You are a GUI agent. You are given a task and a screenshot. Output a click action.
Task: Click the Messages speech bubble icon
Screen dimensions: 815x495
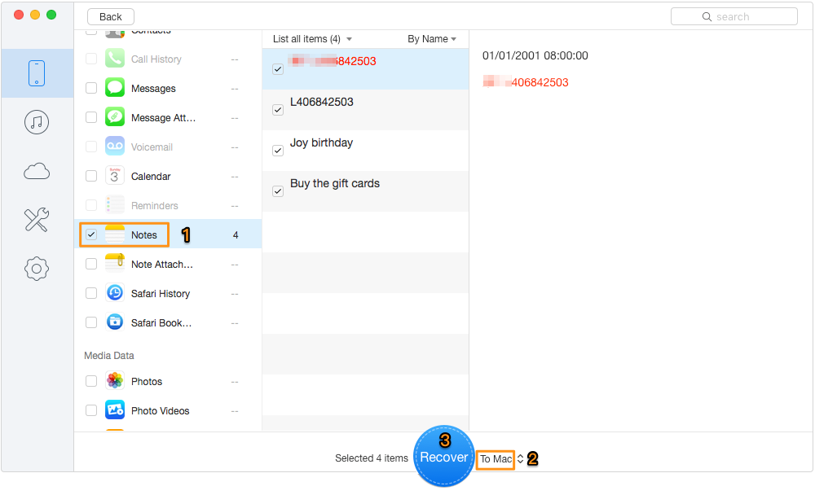[115, 88]
